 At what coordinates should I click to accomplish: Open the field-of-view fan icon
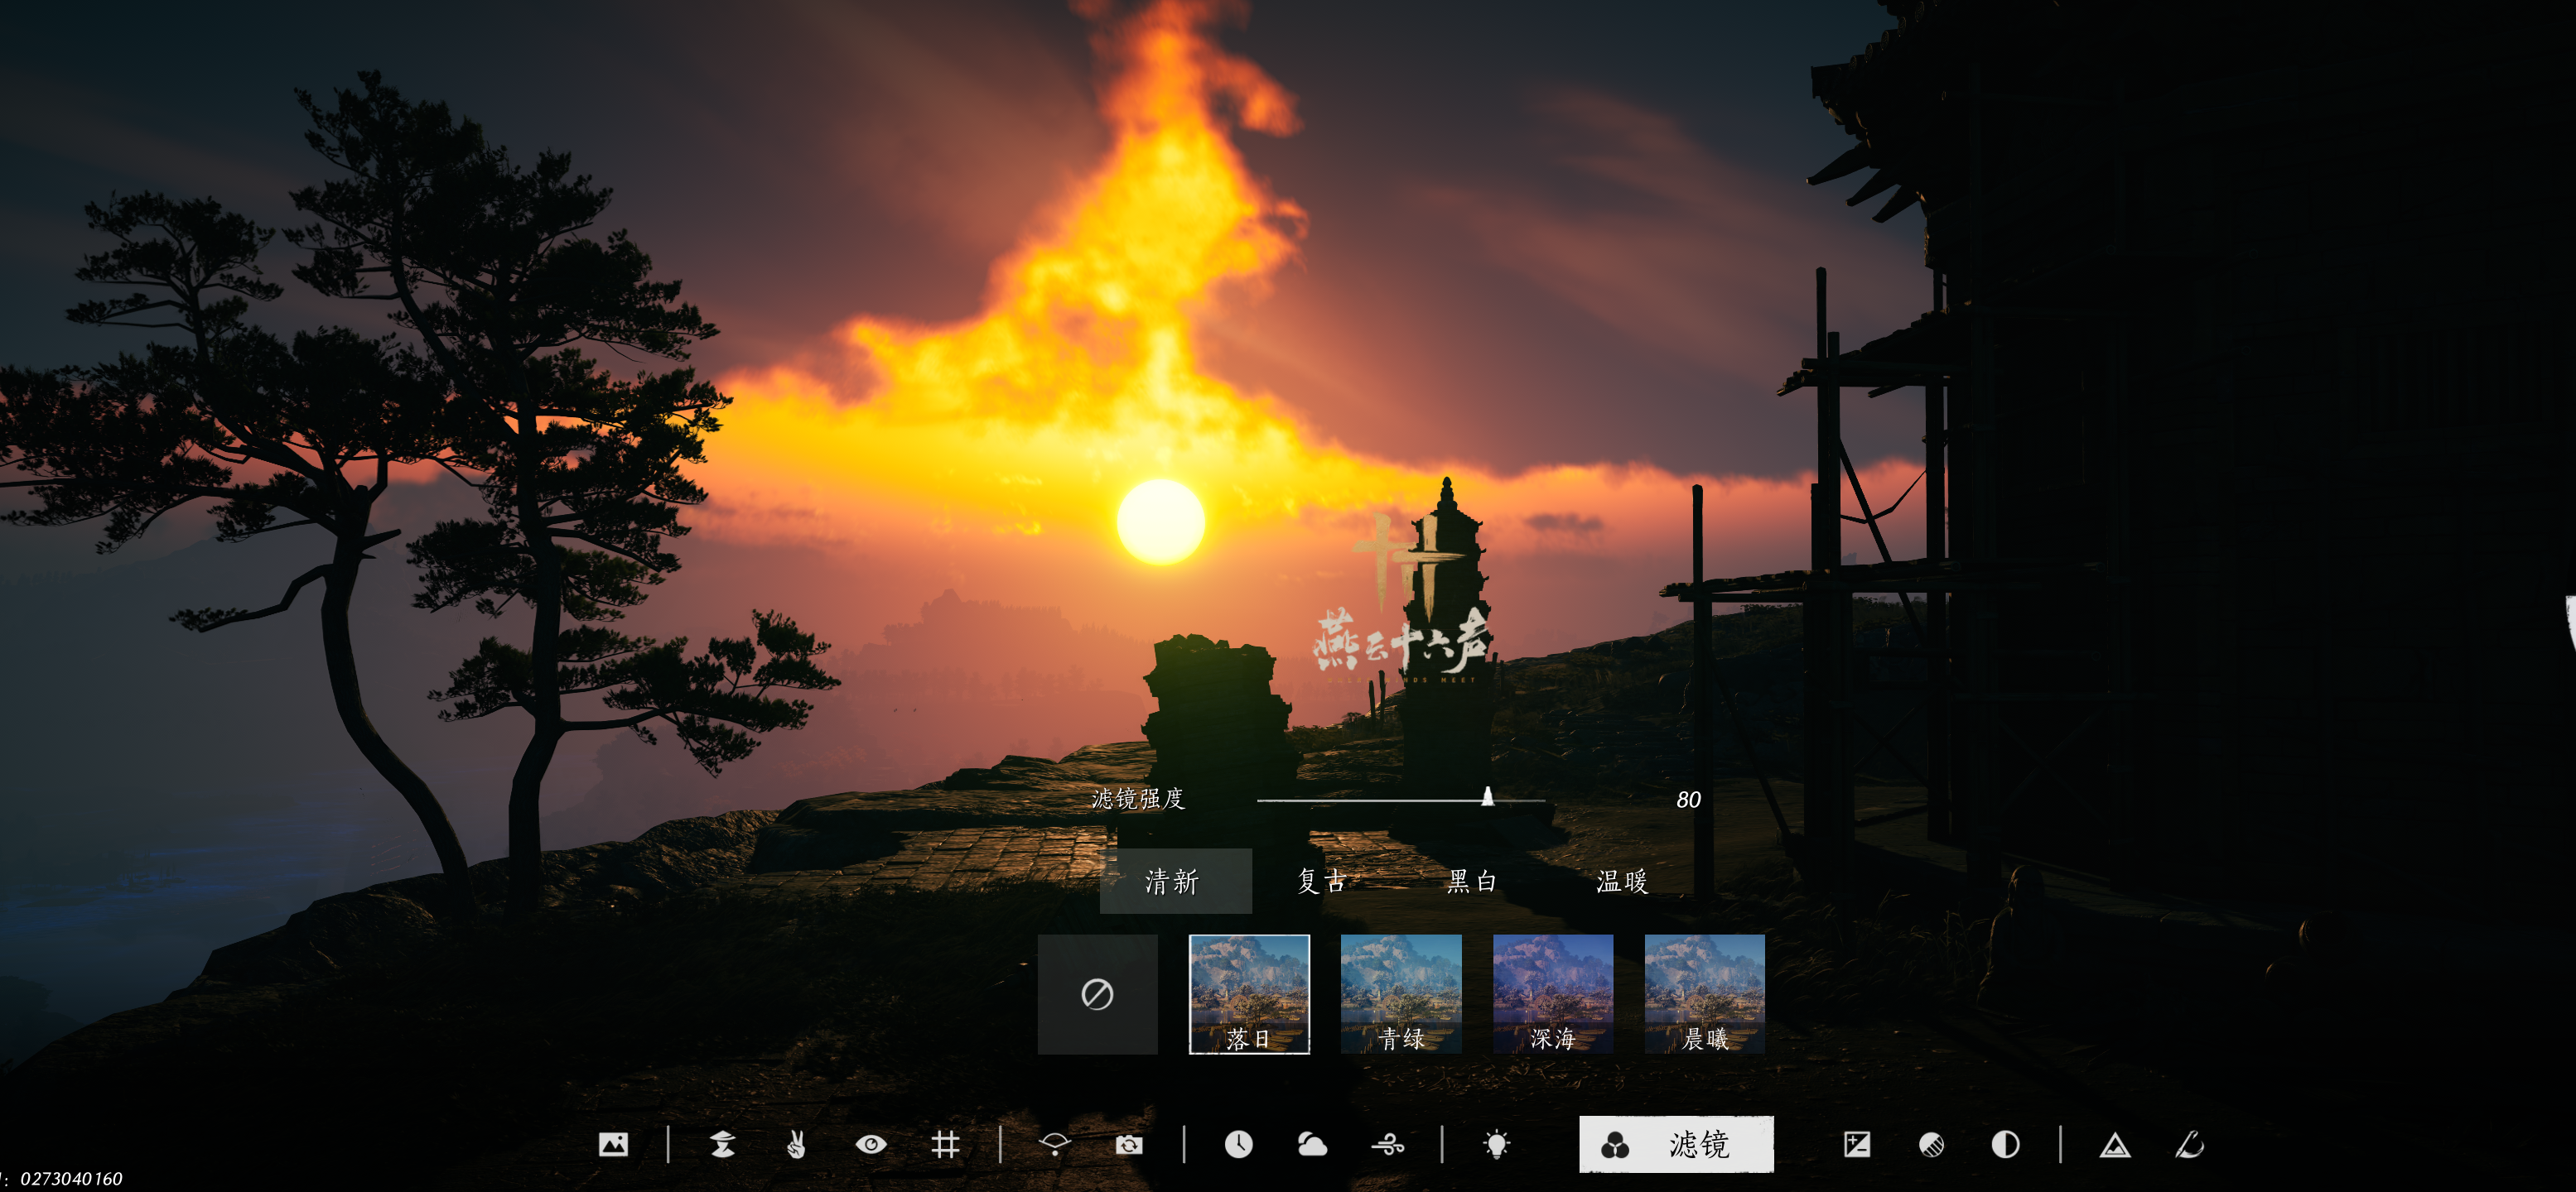(x=1055, y=1144)
